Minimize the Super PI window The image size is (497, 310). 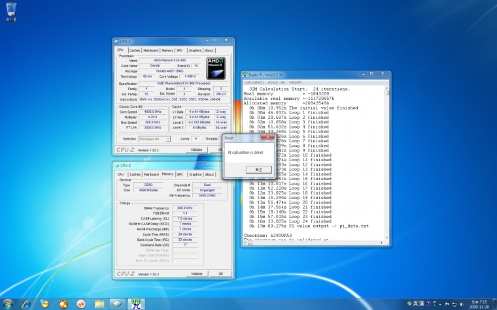pyautogui.click(x=363, y=74)
